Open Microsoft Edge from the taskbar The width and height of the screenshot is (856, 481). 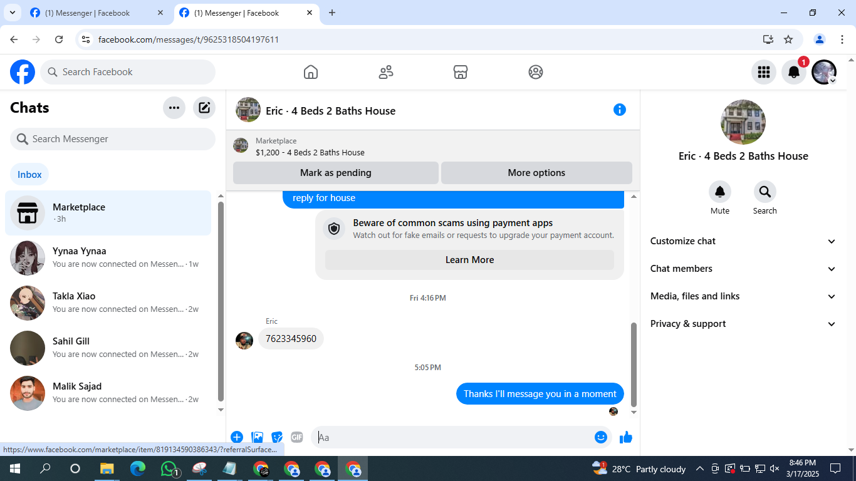[x=138, y=468]
